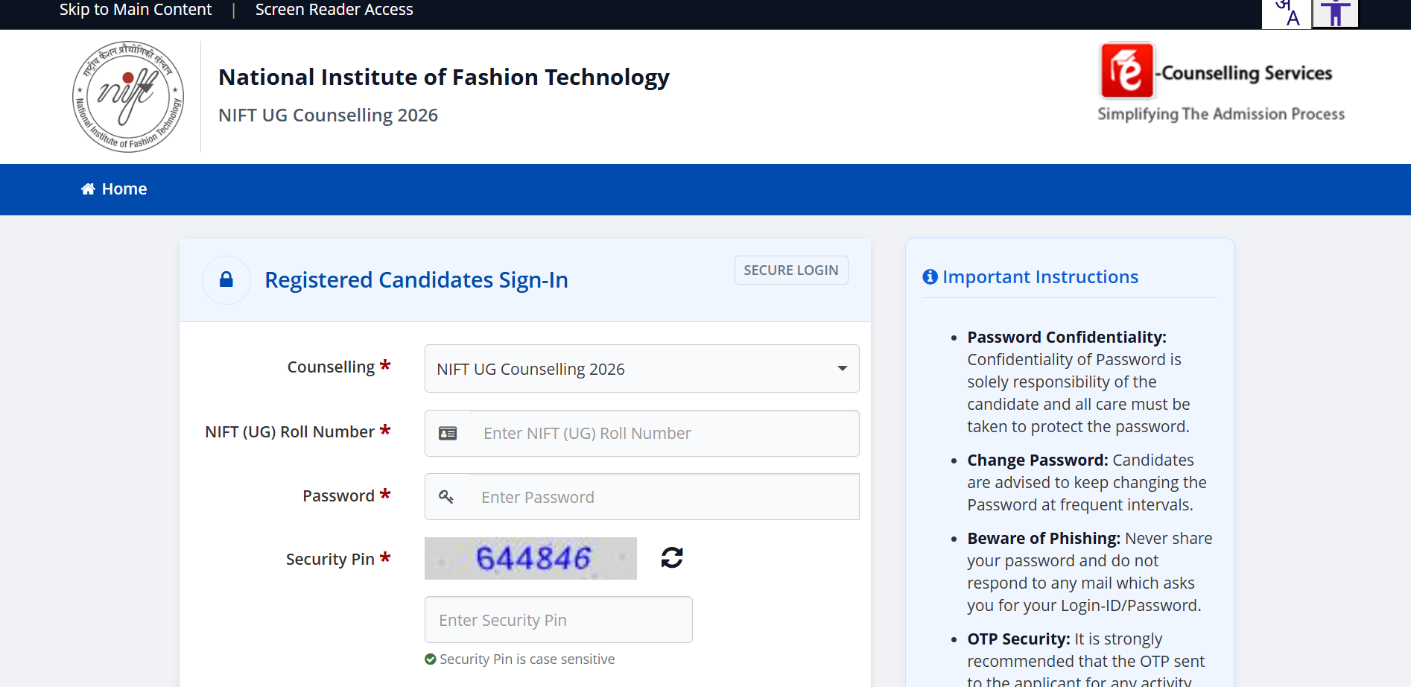Screen dimensions: 1411x687
Task: Click the NIFT circular logo
Action: pos(128,97)
